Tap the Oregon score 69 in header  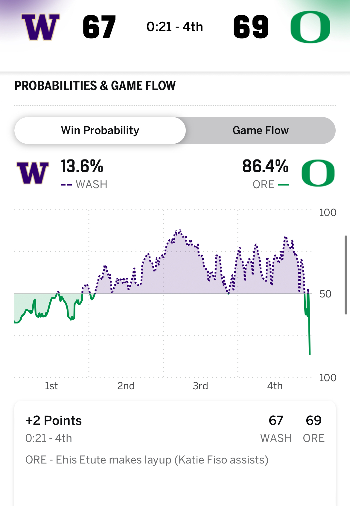pyautogui.click(x=251, y=27)
